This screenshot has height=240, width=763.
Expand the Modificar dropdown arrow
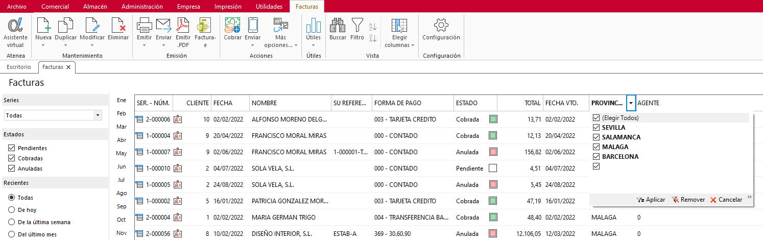[92, 45]
